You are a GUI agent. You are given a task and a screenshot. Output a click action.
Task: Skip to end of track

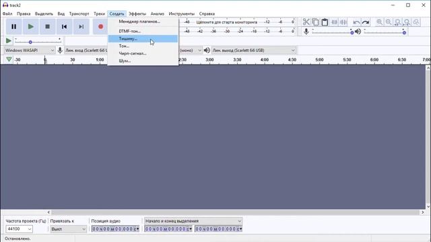[x=81, y=27]
